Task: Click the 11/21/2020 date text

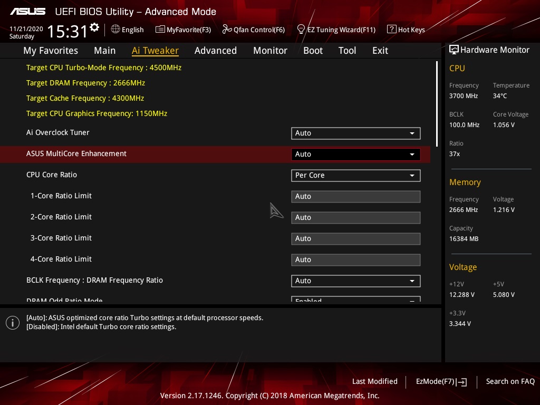Action: pyautogui.click(x=26, y=29)
